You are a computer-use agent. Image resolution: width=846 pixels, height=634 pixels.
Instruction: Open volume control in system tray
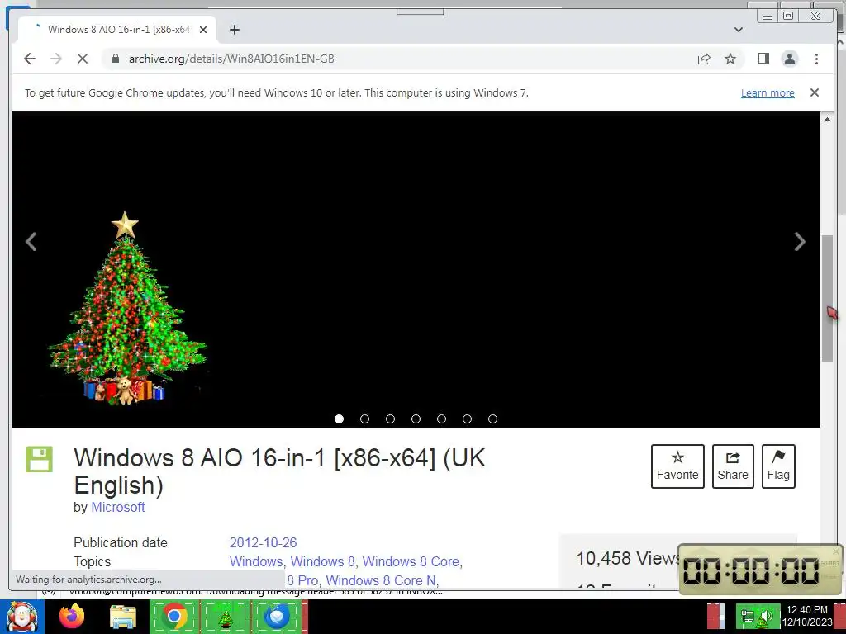coord(766,617)
